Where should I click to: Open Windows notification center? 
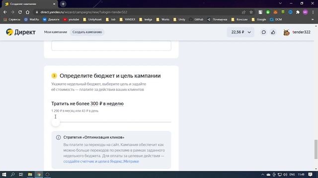point(310,175)
